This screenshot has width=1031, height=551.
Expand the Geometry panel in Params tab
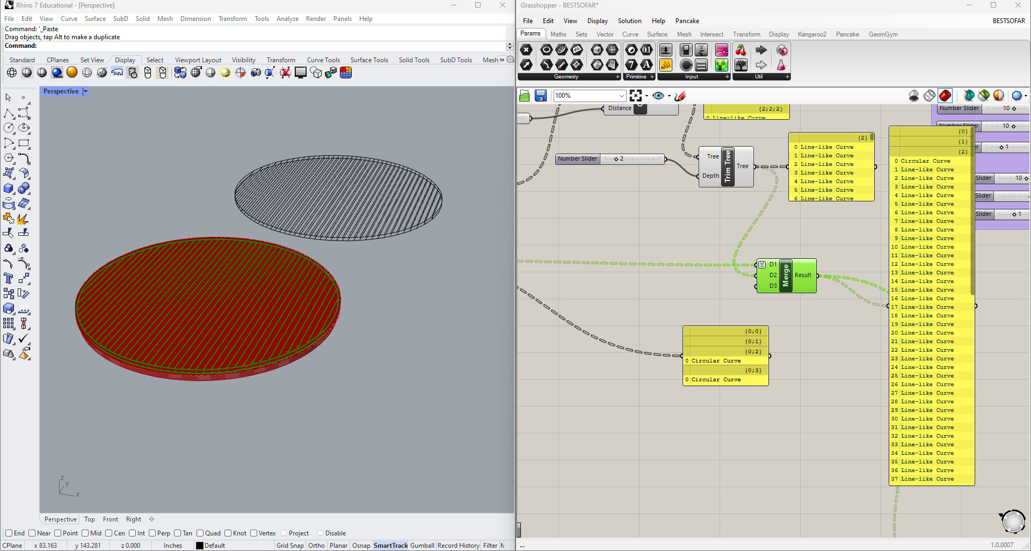(618, 77)
